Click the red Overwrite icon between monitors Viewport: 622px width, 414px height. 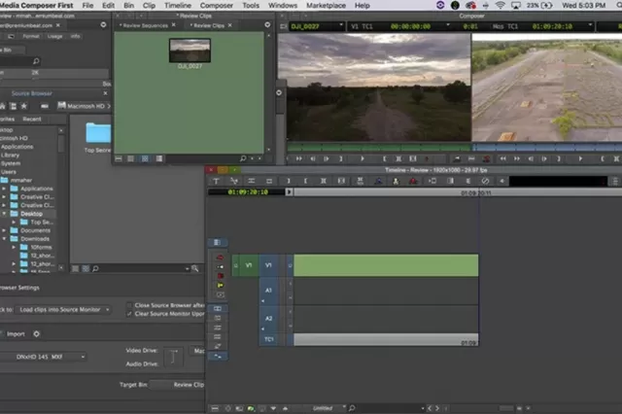coord(486,158)
